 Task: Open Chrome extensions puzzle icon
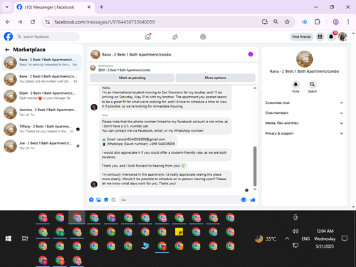(317, 22)
